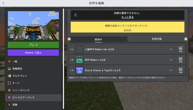This screenshot has height=110, width=193.
Task: Select the ビヘイビアーパック section
Action: tap(33, 97)
